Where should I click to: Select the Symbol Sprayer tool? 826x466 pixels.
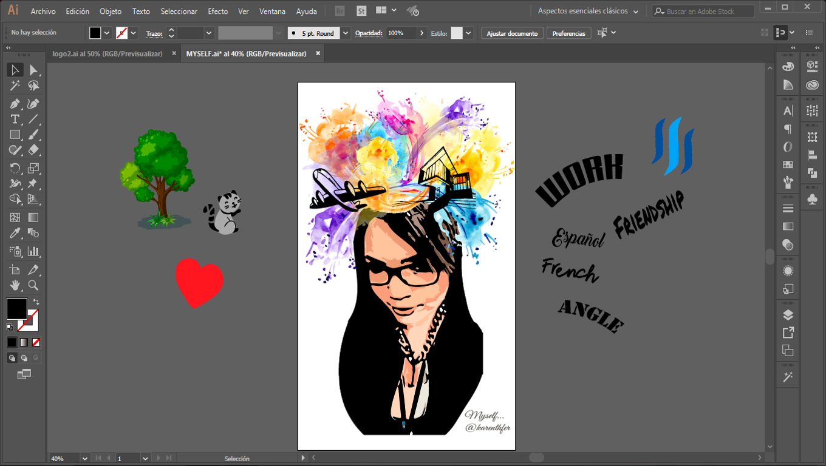pos(15,251)
